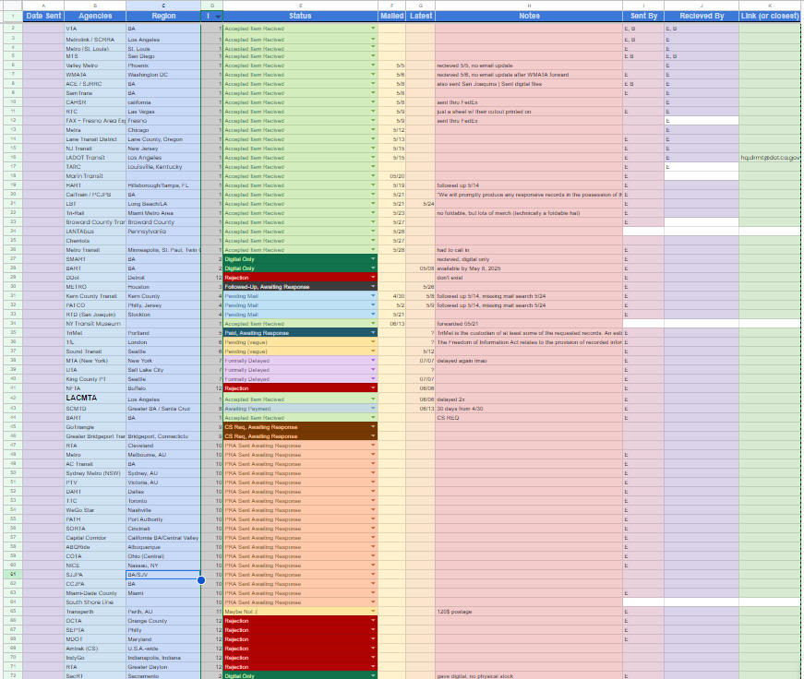Image resolution: width=804 pixels, height=679 pixels.
Task: Select column K letter header
Action: [770, 6]
